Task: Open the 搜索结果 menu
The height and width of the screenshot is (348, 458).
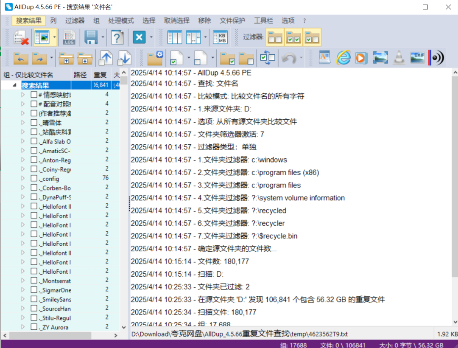Action: point(29,21)
